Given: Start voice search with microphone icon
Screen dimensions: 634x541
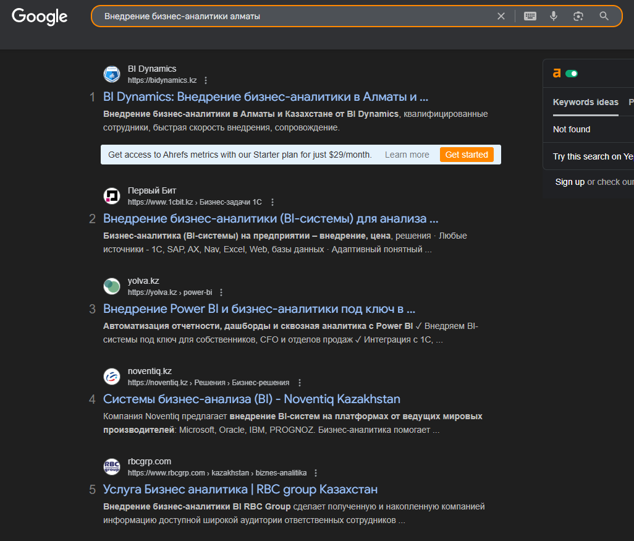Looking at the screenshot, I should 554,16.
